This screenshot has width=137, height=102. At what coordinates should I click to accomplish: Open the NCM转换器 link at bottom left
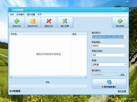point(15,91)
